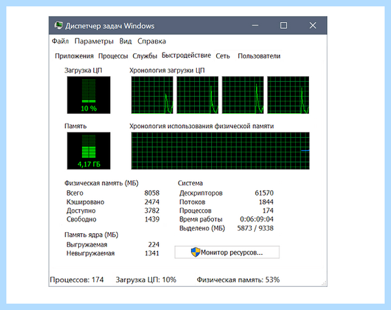This screenshot has width=391, height=310.
Task: Click the window resize grip corner
Action: 324,283
